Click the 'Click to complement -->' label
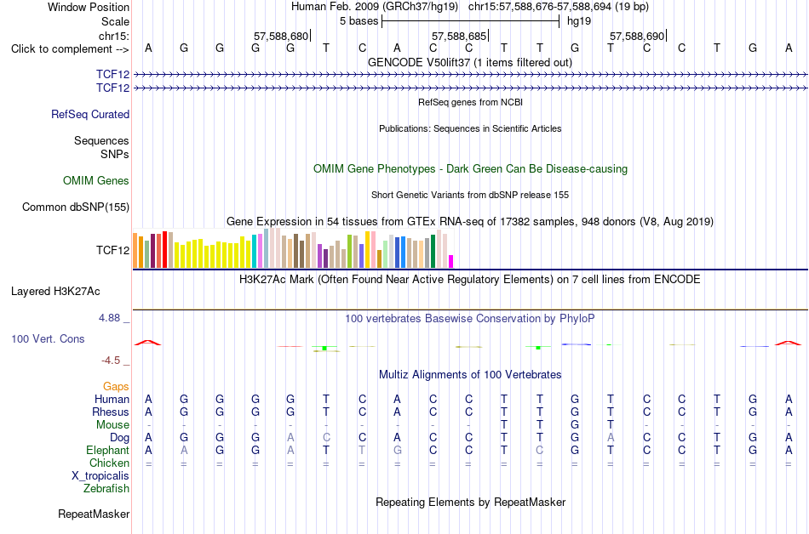This screenshot has height=534, width=809. 70,49
